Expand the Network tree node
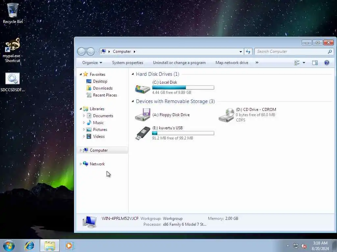 click(81, 164)
